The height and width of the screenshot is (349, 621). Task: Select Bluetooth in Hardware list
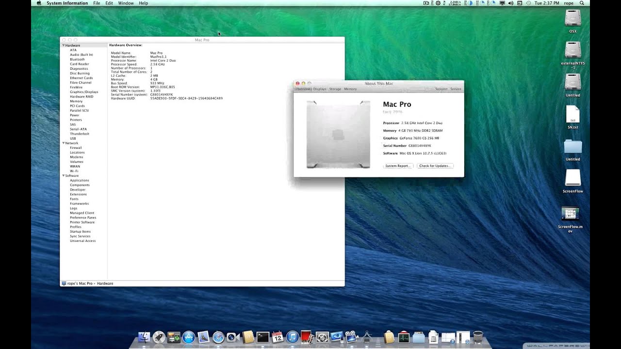pos(77,59)
